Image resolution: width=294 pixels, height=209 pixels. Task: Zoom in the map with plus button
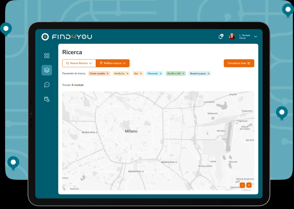point(249,185)
